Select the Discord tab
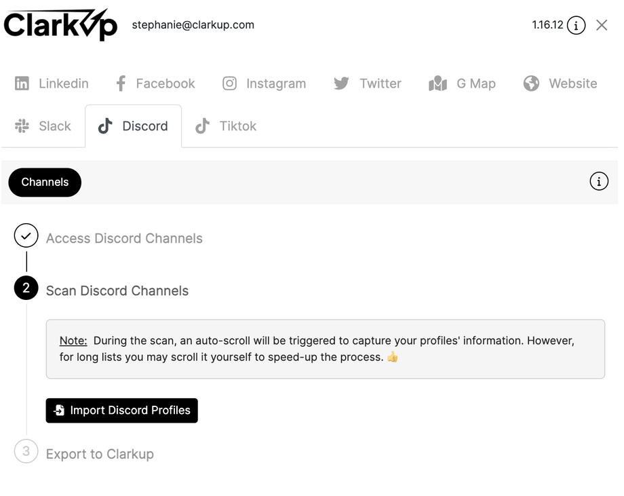Screen dimensions: 624x496 [x=134, y=126]
